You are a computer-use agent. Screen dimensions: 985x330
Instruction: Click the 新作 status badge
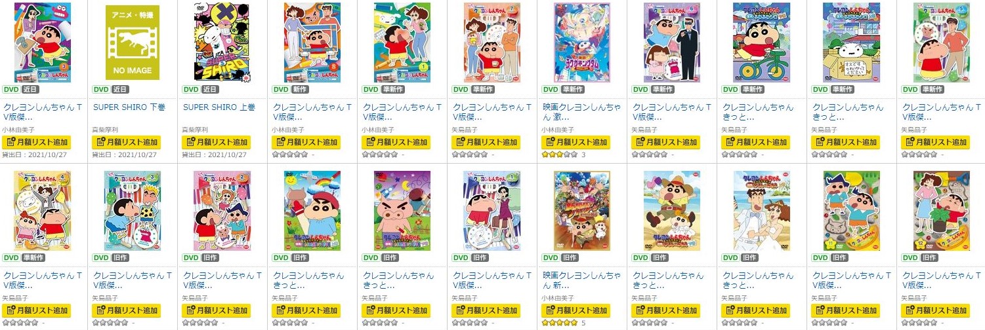[x=299, y=90]
